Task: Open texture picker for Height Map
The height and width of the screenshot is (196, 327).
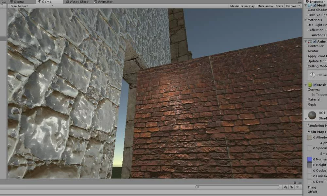Action: (314, 165)
